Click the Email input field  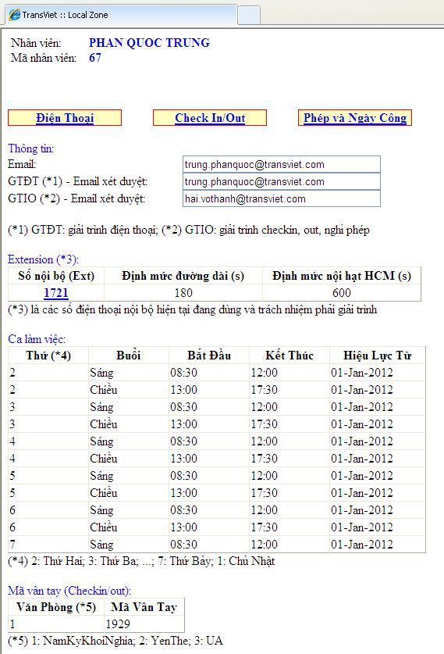(x=282, y=164)
